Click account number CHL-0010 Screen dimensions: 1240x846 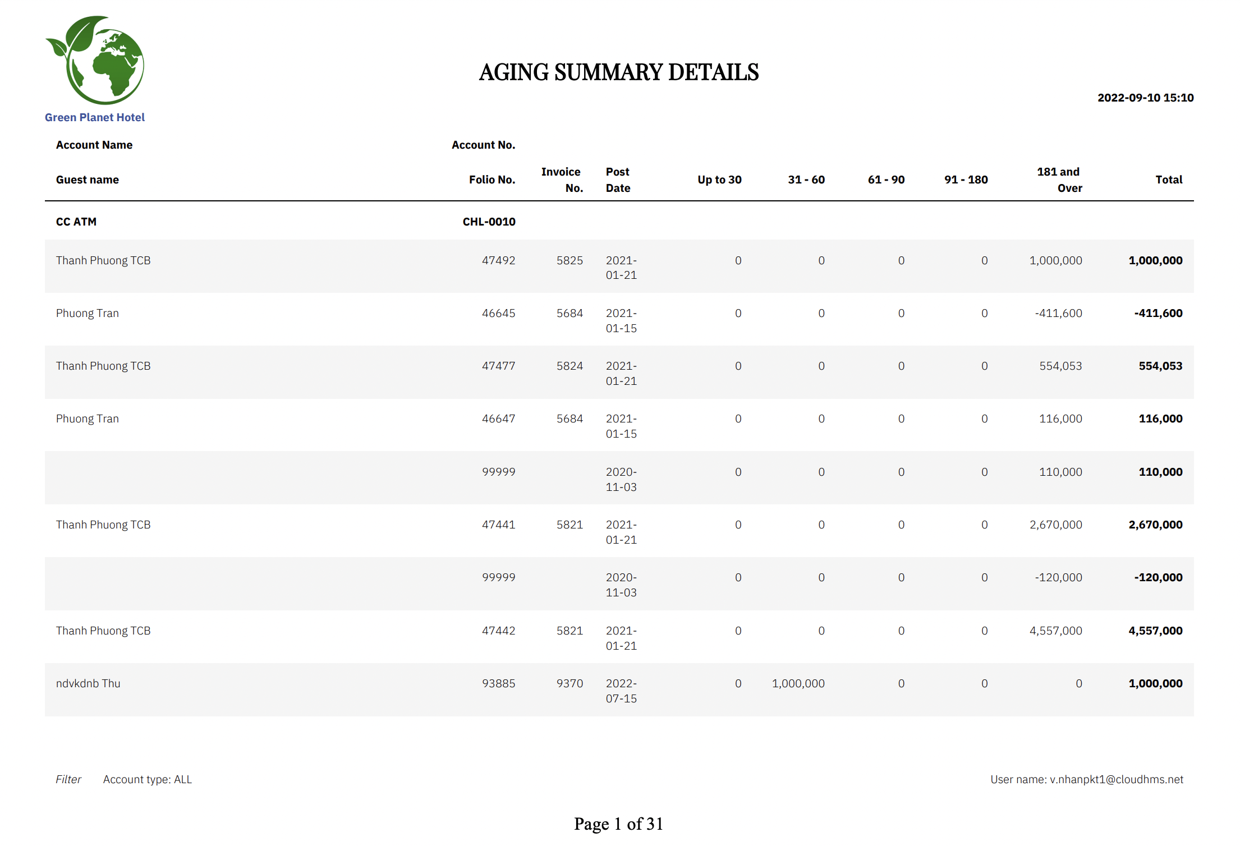(489, 222)
